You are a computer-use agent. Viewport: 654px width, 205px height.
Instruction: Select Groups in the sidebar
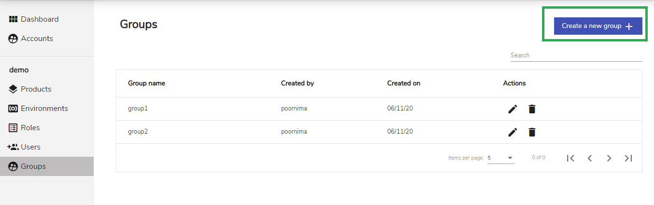pyautogui.click(x=47, y=166)
